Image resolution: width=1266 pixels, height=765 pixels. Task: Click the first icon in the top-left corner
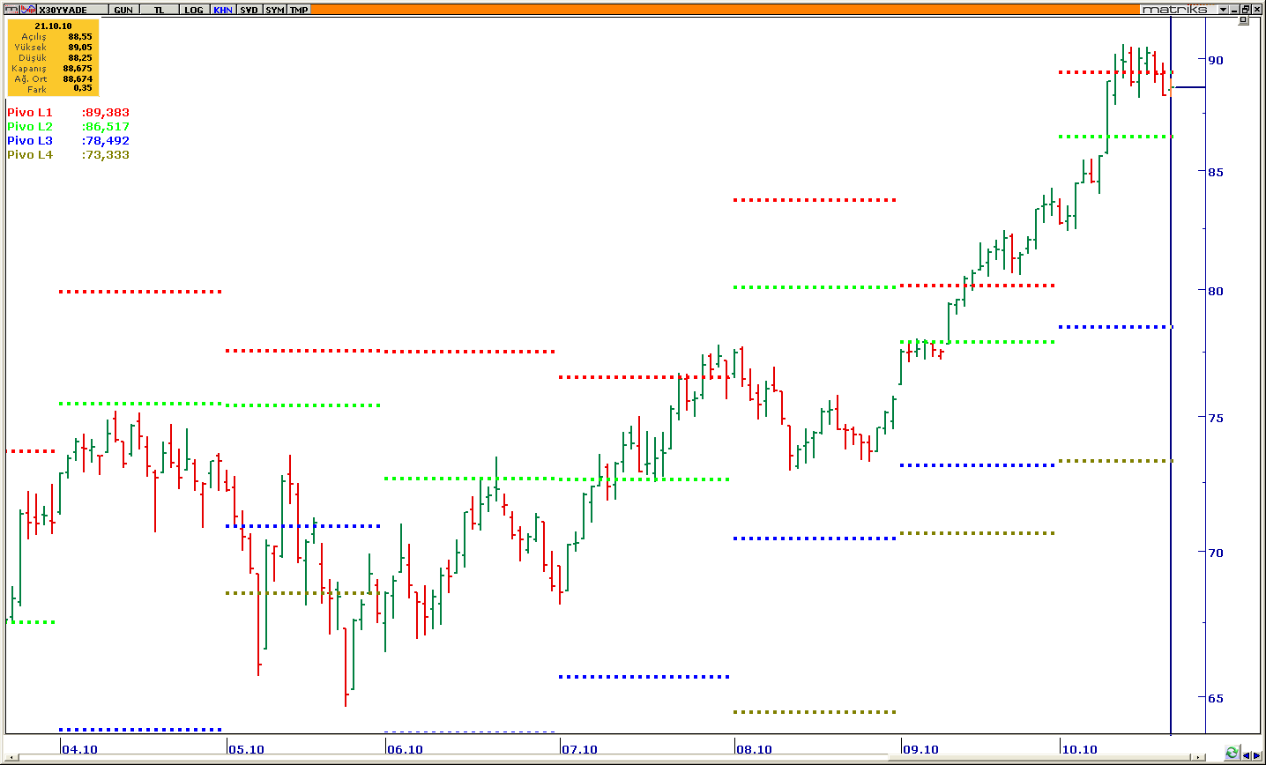(x=12, y=10)
